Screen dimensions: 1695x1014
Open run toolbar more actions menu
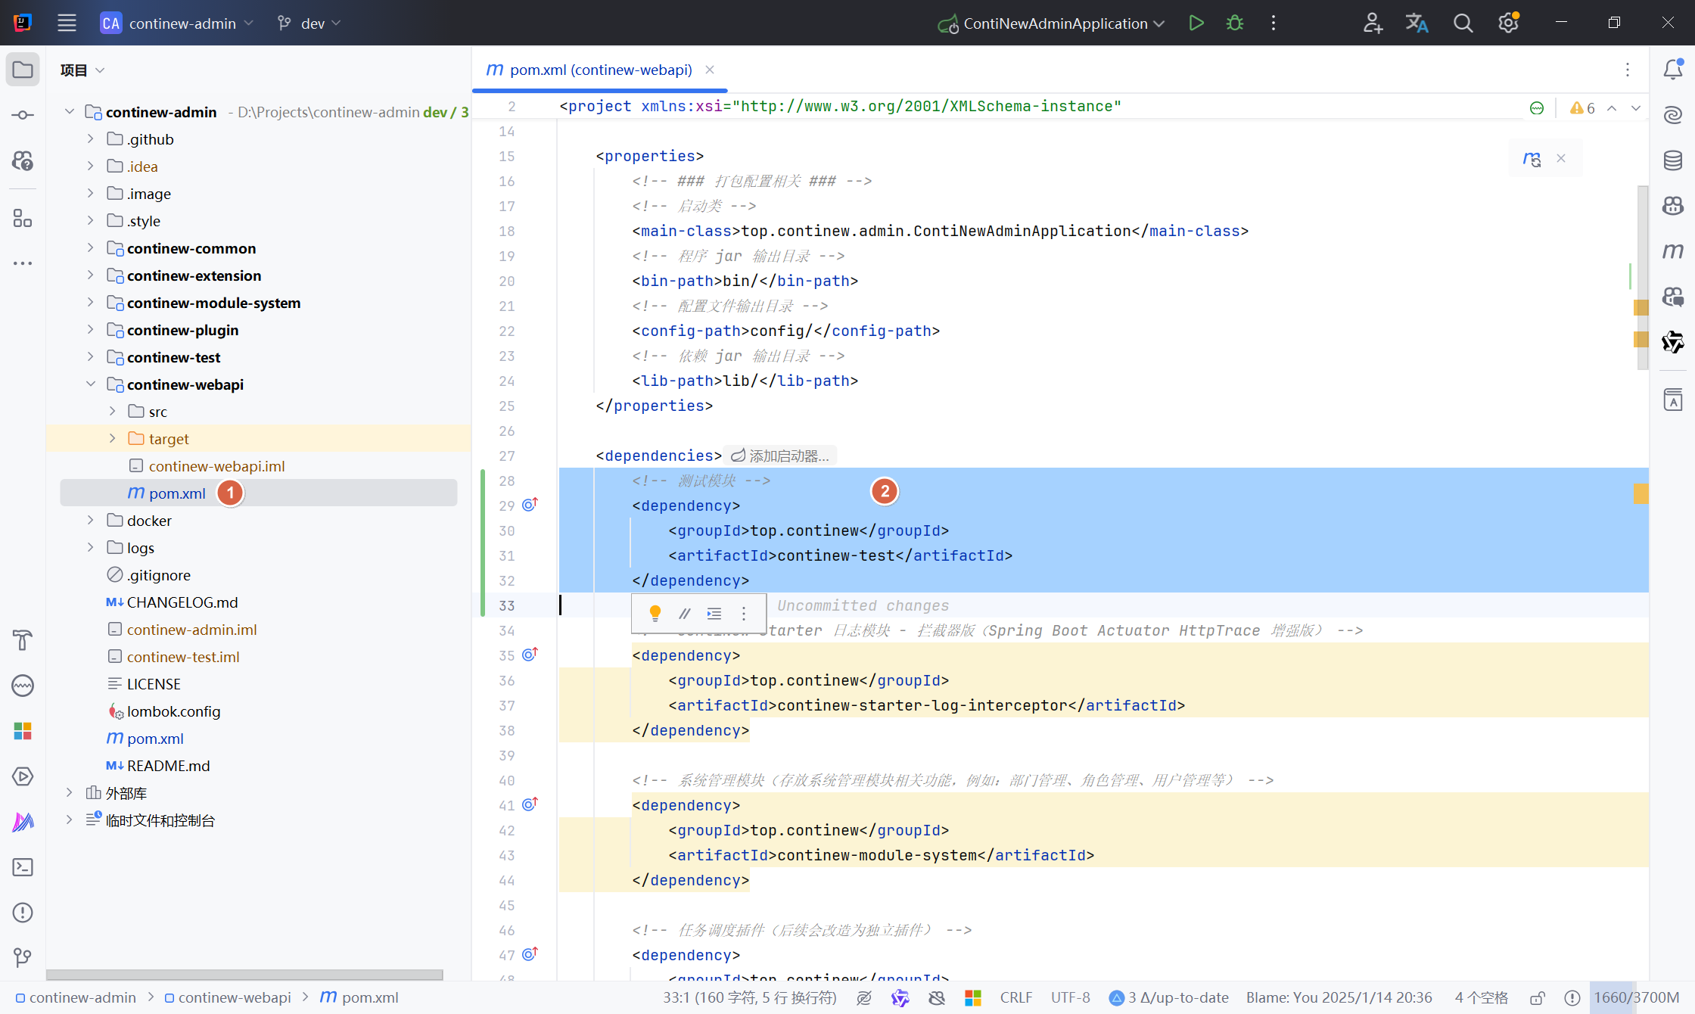(x=1274, y=23)
